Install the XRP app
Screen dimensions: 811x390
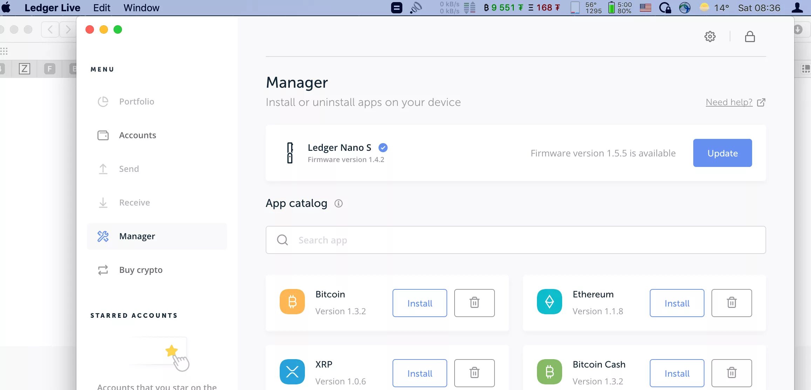pos(420,373)
